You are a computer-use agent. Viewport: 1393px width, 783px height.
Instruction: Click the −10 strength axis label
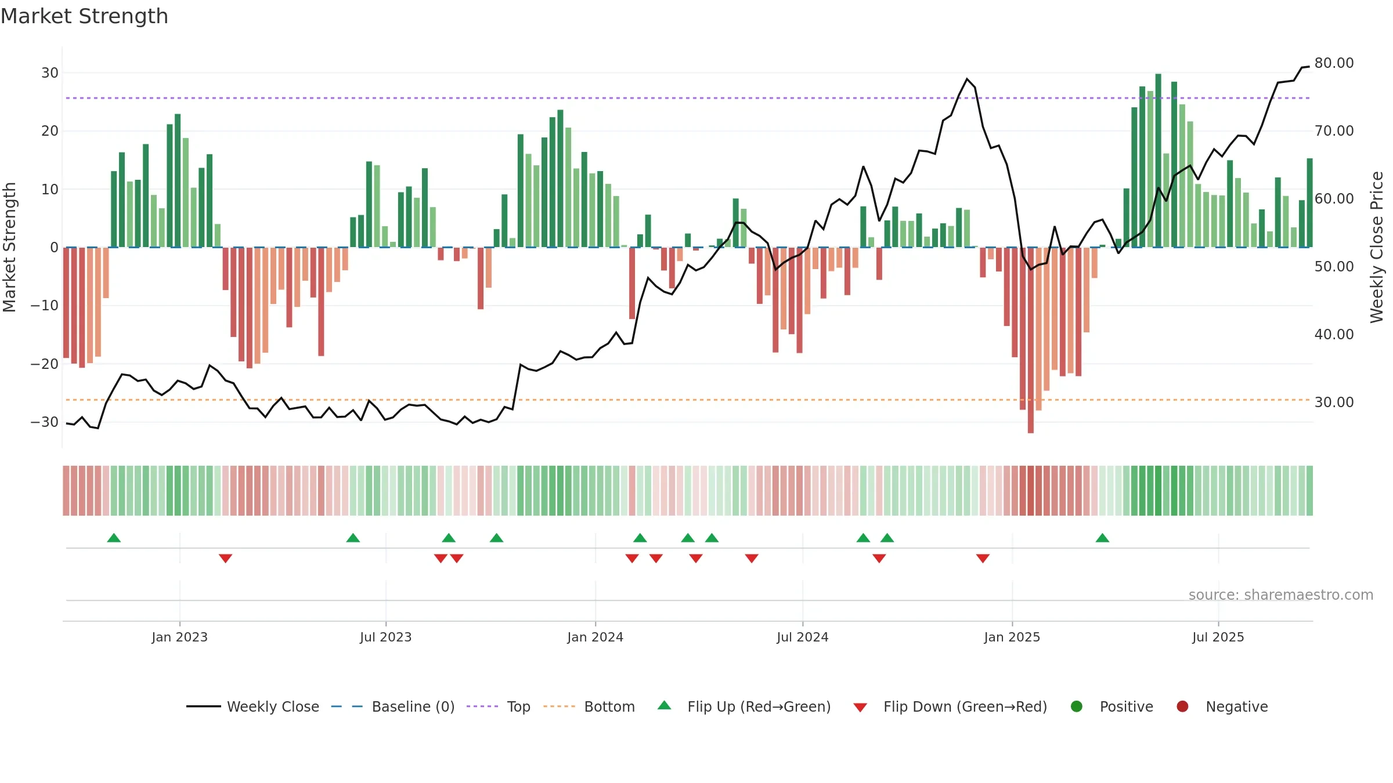[x=45, y=306]
